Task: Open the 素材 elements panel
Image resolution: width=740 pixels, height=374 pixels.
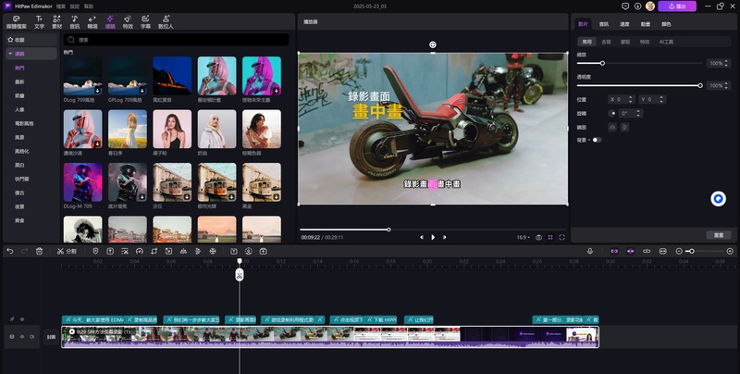Action: [x=56, y=22]
